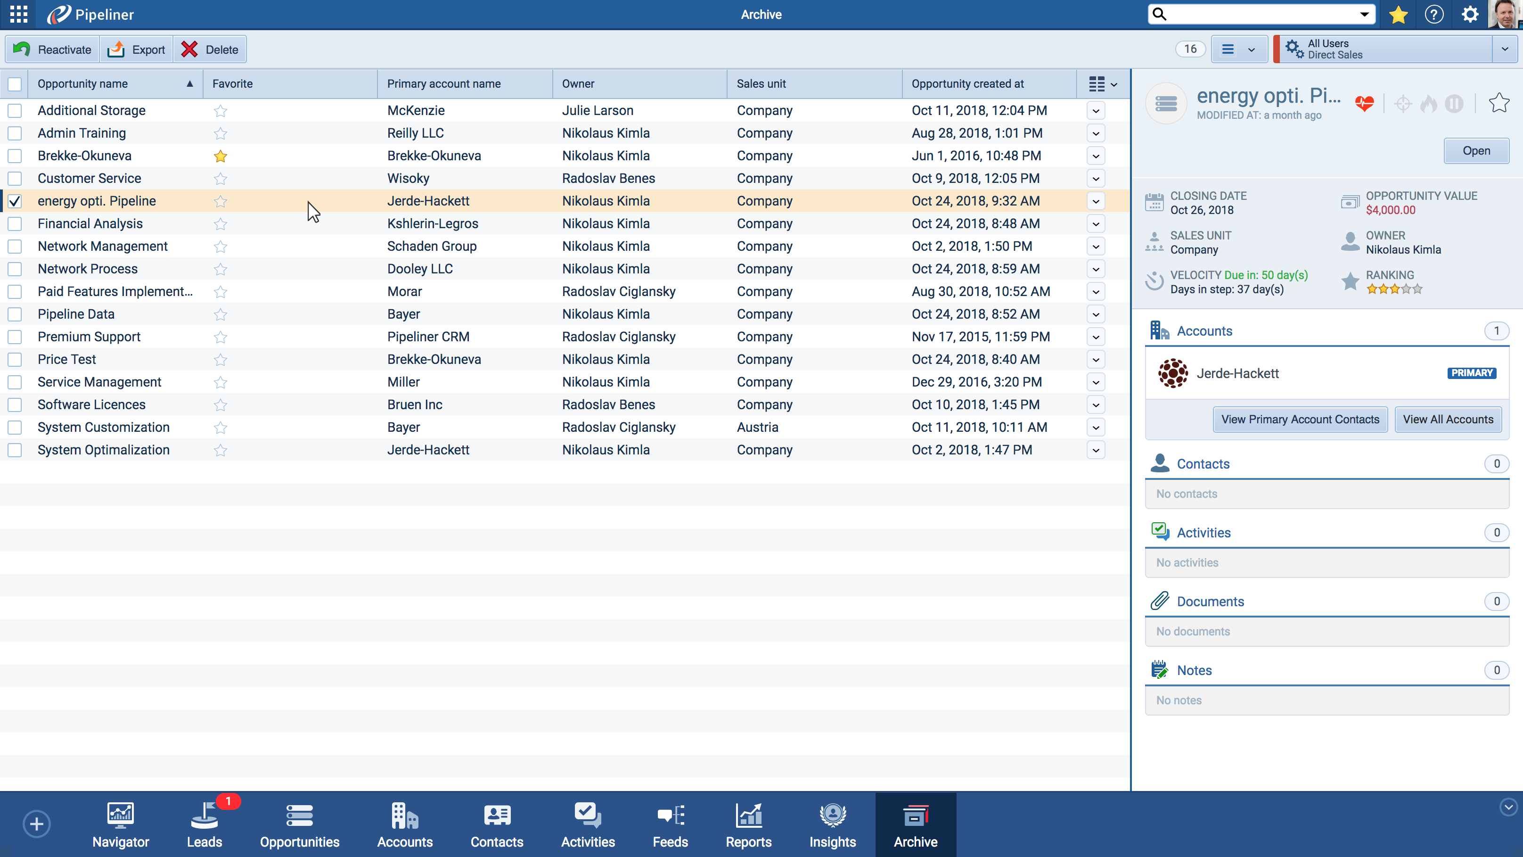Screen dimensions: 1523x857
Task: Click View Primary Account Contacts button
Action: (x=1300, y=420)
